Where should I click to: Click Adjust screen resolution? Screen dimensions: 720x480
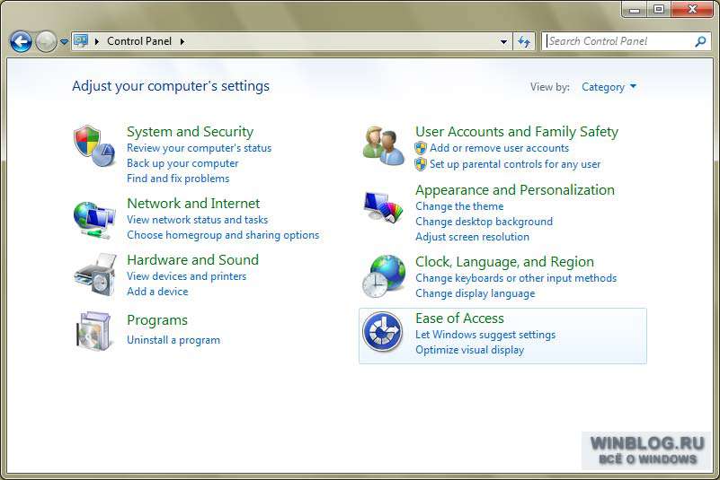pos(473,237)
